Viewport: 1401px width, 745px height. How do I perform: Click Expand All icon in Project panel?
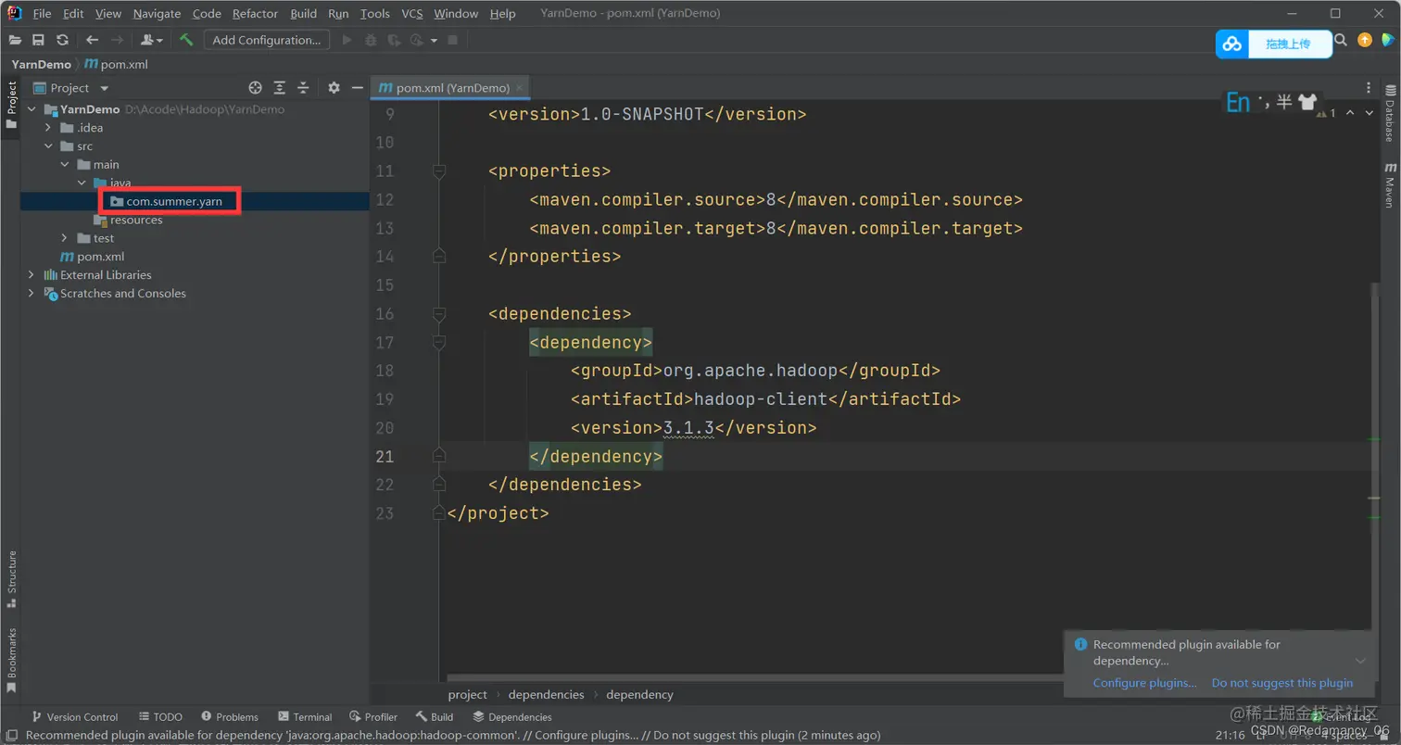[280, 88]
